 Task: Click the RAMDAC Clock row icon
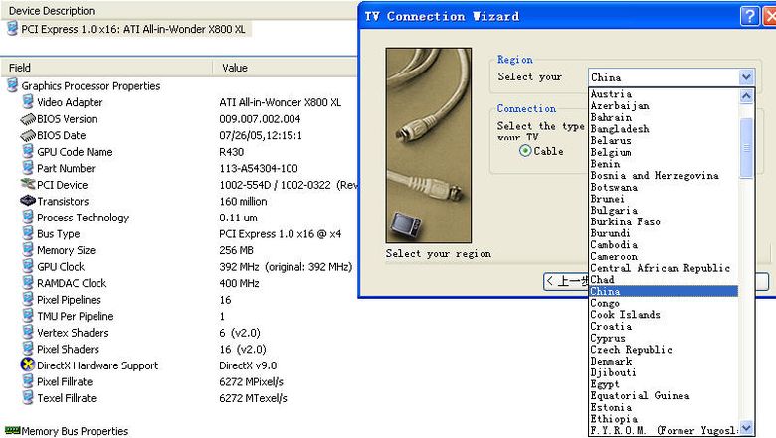pos(28,283)
